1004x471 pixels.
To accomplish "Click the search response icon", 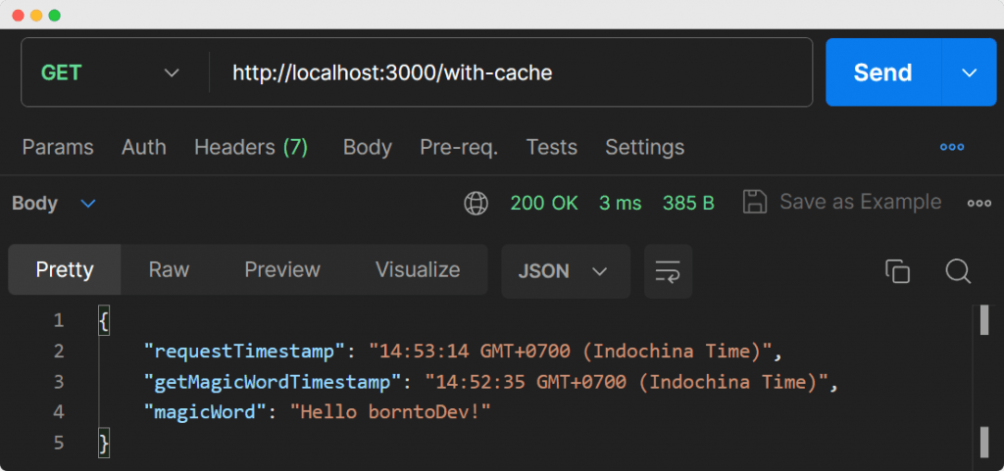I will pos(959,271).
